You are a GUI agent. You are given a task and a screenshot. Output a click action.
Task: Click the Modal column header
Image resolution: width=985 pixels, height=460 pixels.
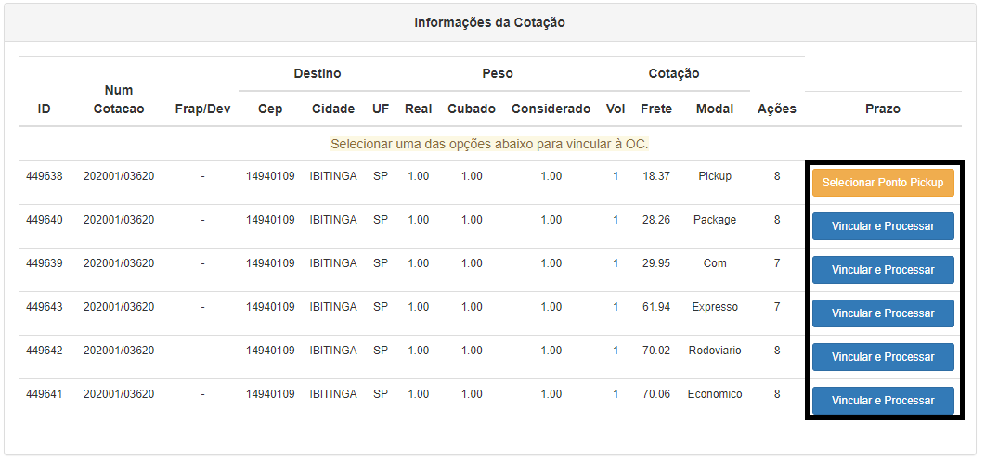point(715,109)
